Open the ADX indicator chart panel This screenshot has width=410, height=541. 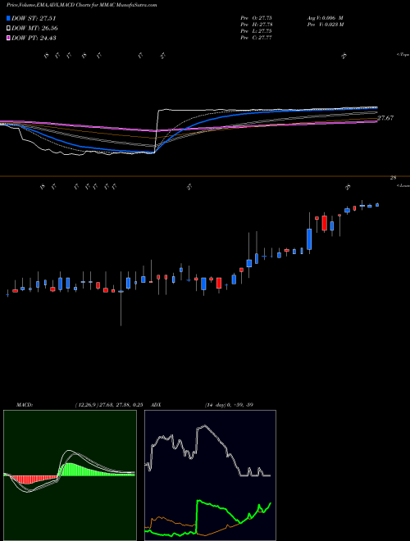point(210,475)
